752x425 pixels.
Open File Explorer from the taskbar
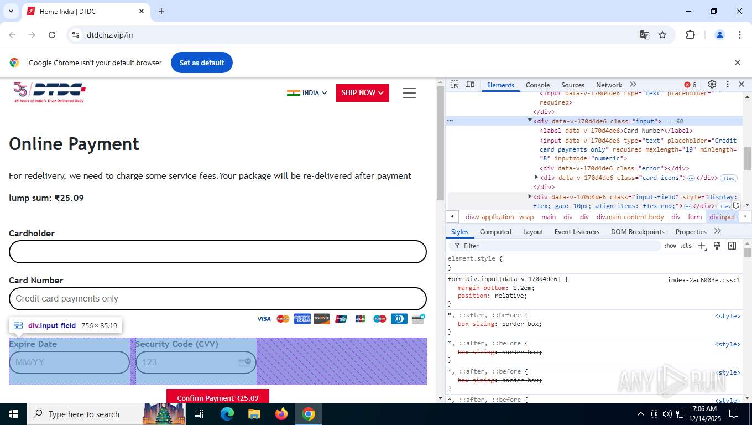tap(254, 414)
